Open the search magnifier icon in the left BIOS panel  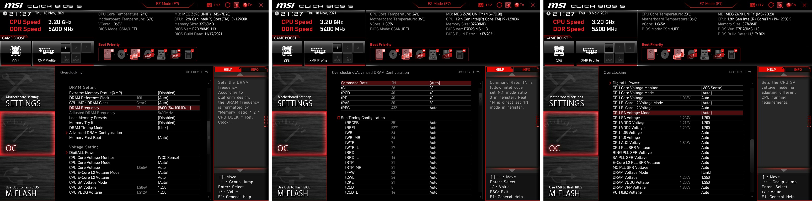click(x=237, y=5)
